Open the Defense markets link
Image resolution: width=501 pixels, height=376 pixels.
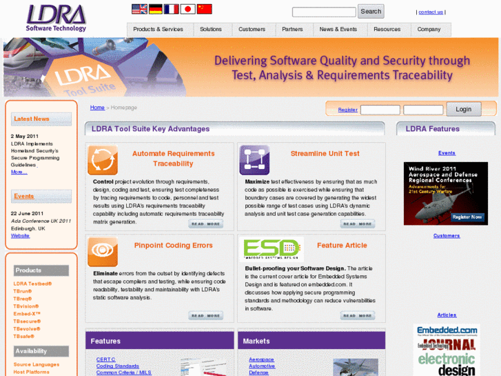point(259,373)
